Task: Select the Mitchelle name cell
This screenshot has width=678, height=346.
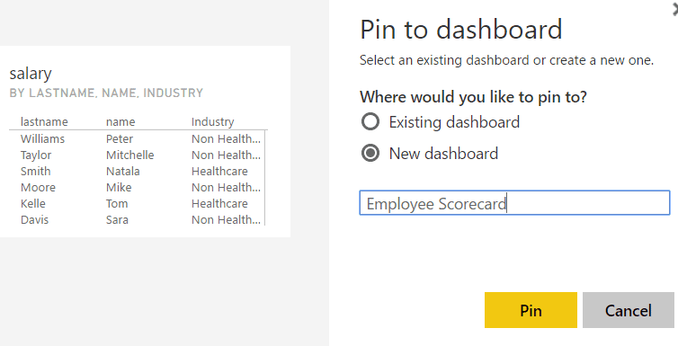Action: point(130,155)
